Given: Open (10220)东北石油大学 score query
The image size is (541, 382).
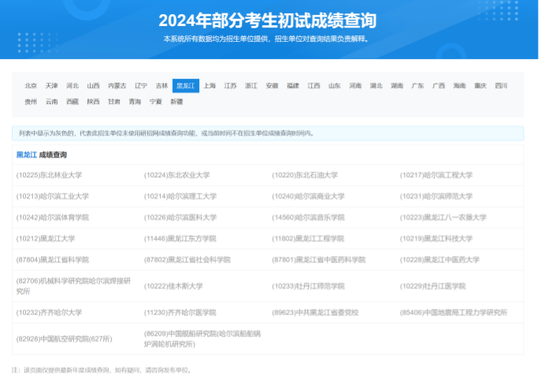Looking at the screenshot, I should point(305,175).
